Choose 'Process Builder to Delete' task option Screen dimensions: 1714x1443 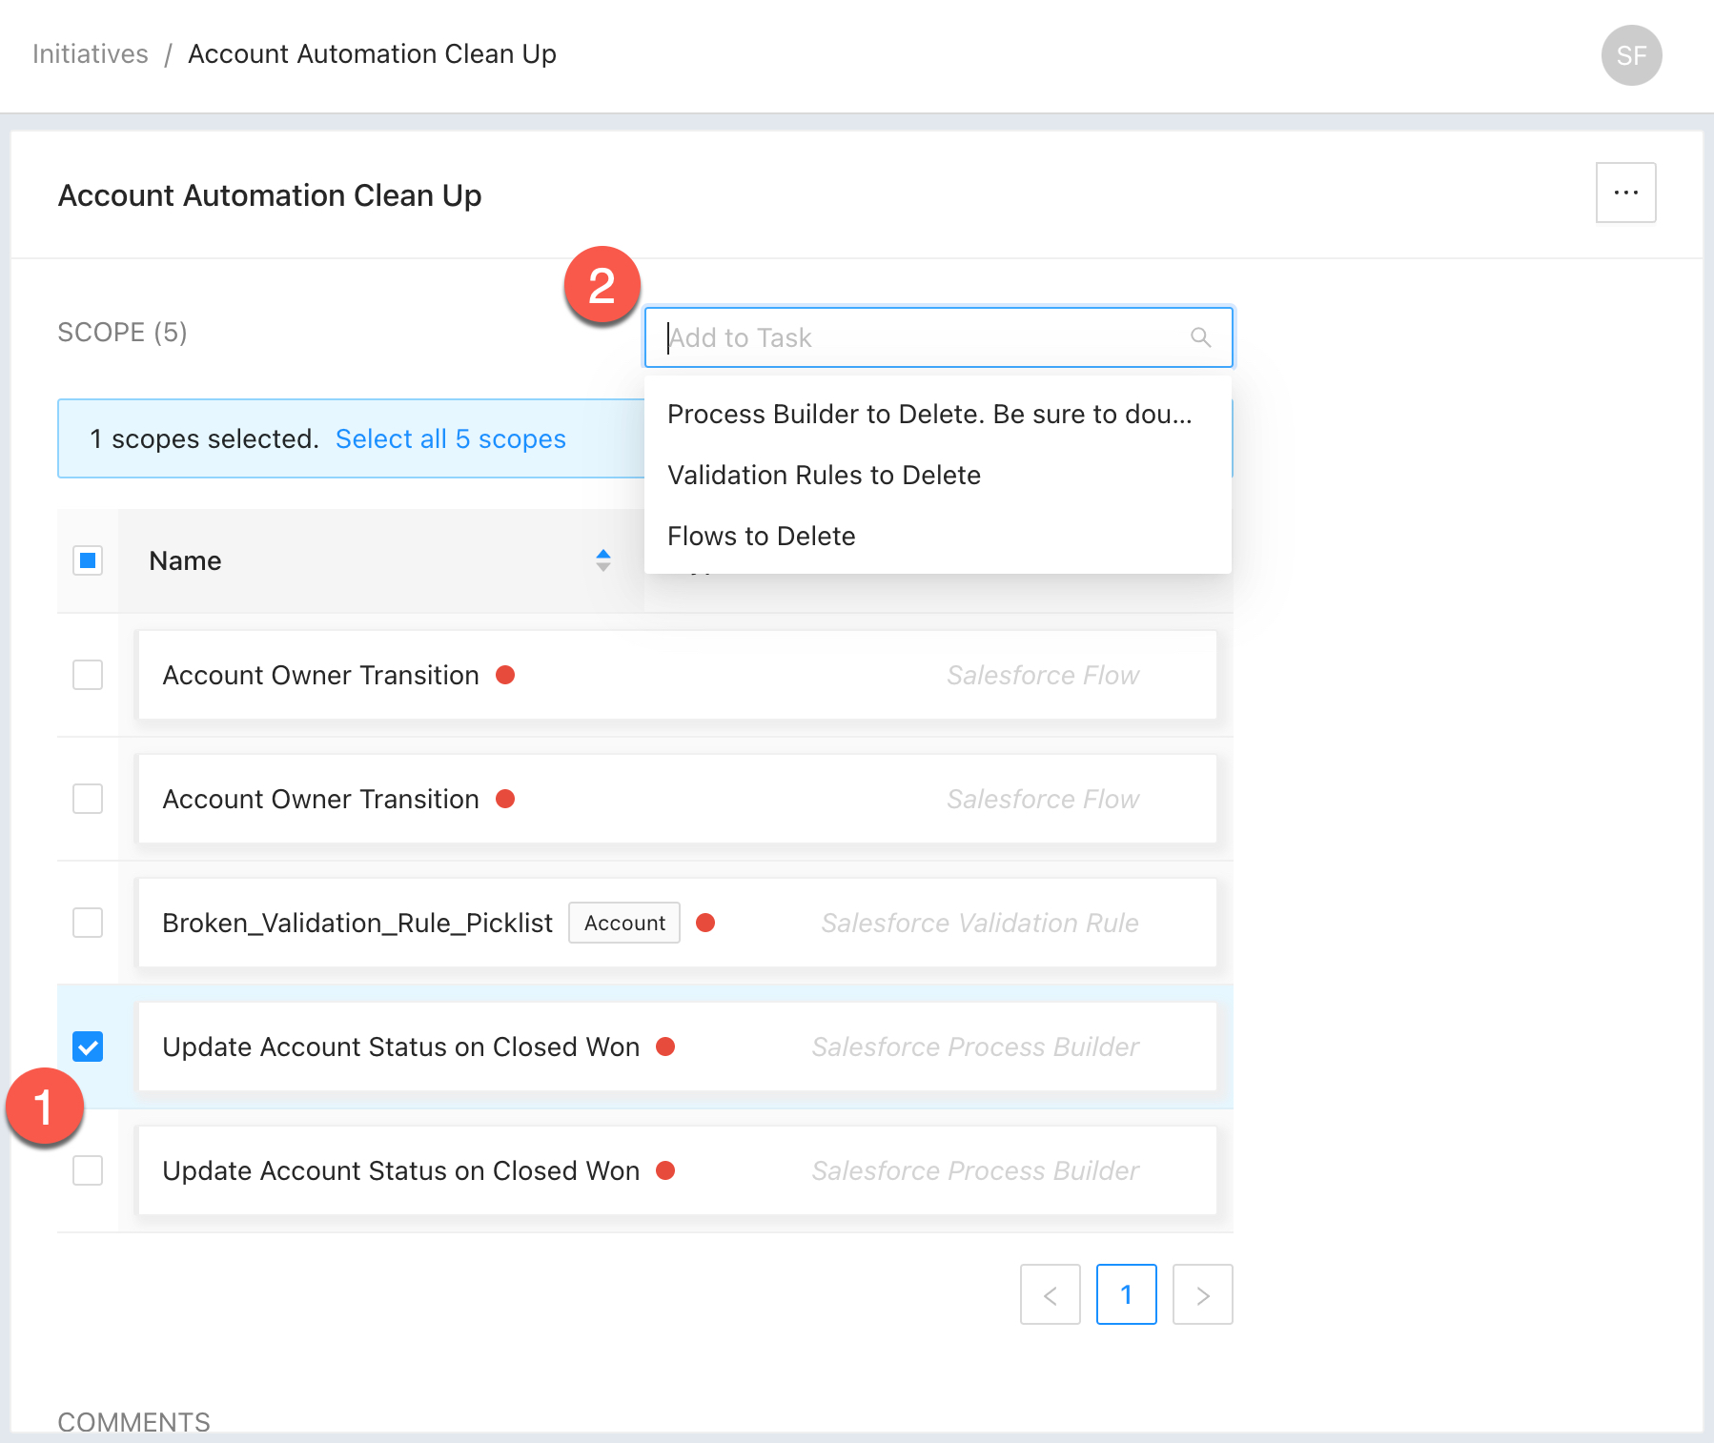click(928, 415)
